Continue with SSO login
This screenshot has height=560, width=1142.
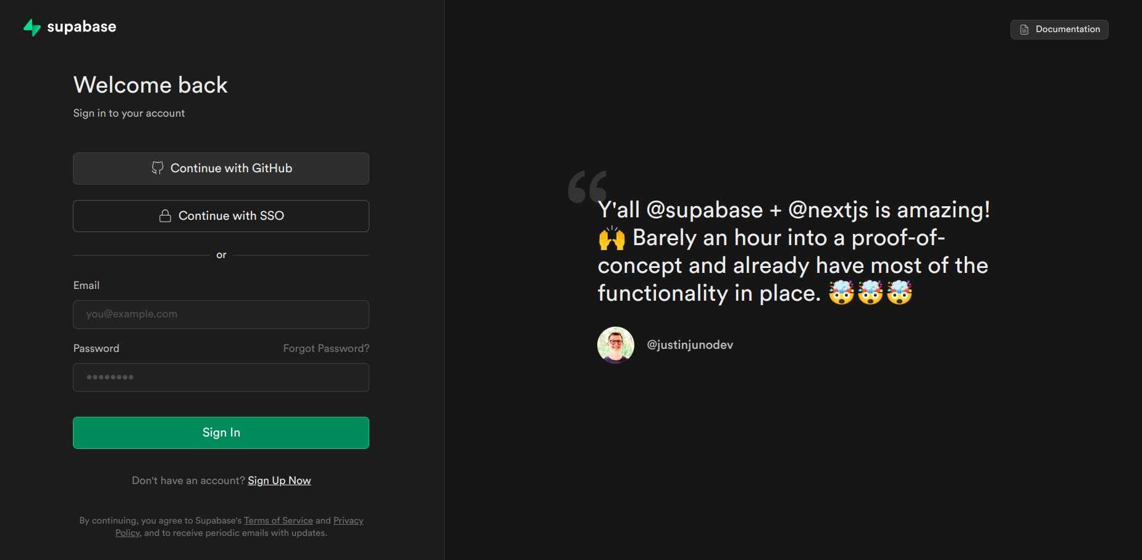(x=221, y=216)
